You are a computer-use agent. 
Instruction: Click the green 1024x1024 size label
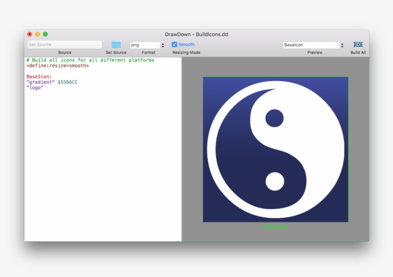(x=275, y=226)
